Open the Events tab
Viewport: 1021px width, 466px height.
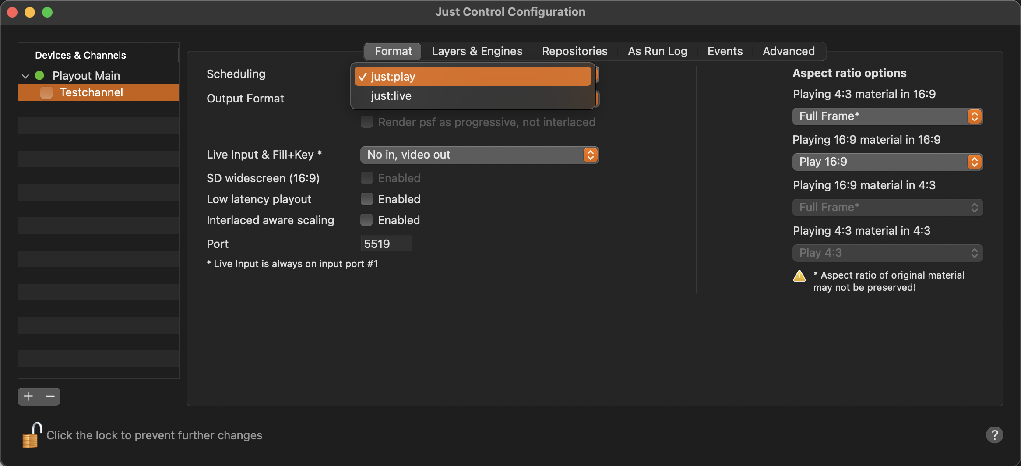click(725, 51)
